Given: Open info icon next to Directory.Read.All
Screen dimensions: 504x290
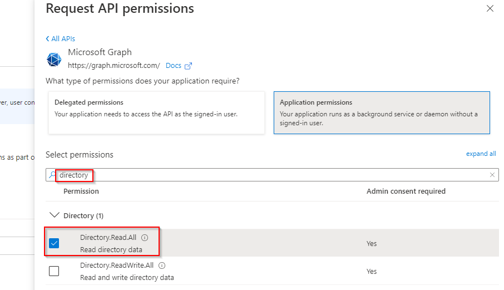Looking at the screenshot, I should pyautogui.click(x=145, y=238).
